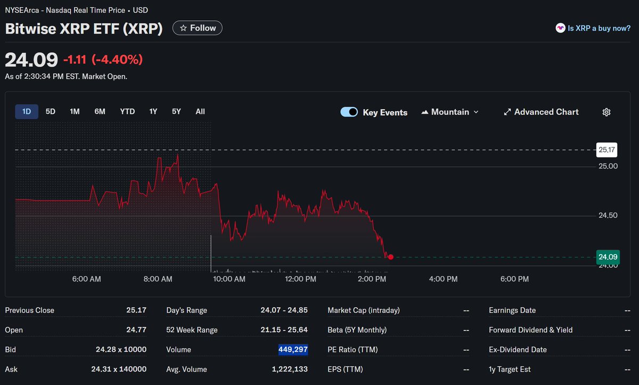
Task: Click the 2:00 PM time axis label
Action: tap(372, 279)
